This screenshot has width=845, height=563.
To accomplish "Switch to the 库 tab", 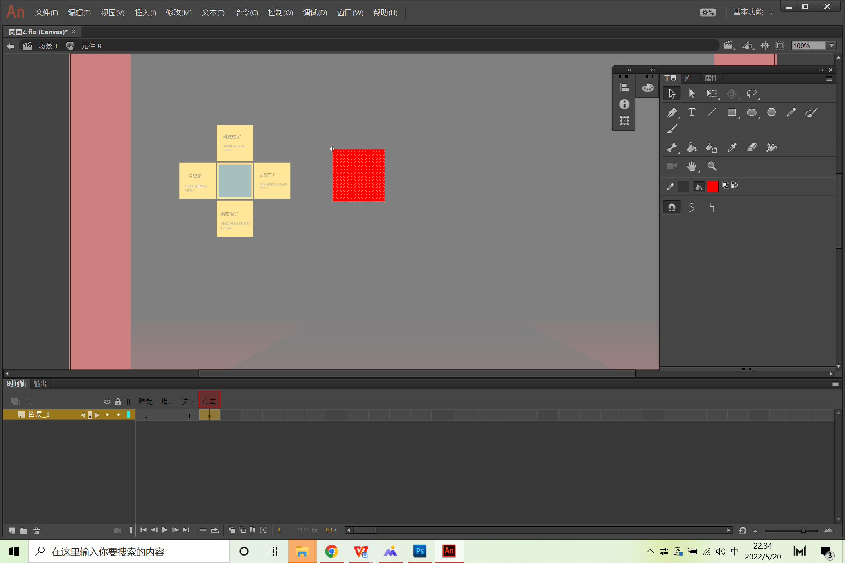I will pyautogui.click(x=688, y=79).
